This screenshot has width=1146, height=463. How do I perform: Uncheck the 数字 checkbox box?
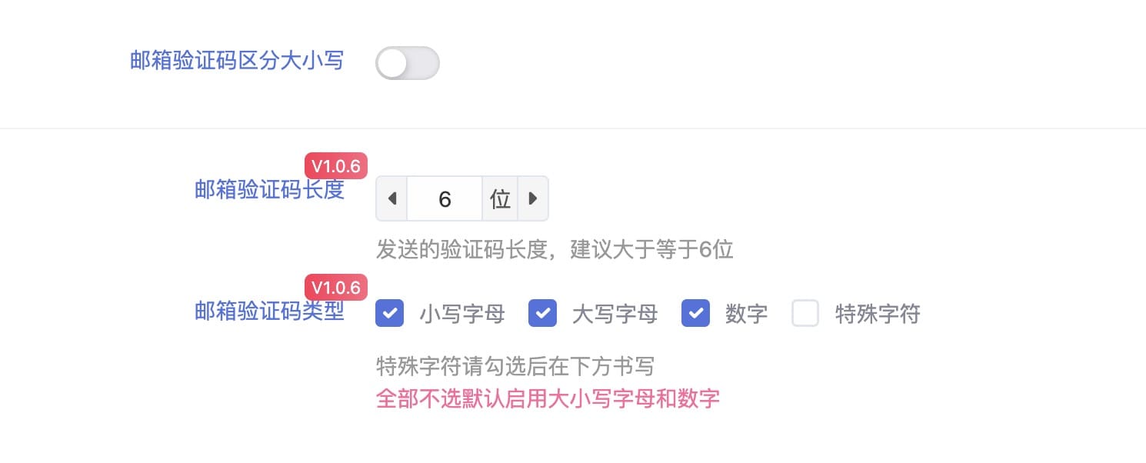point(695,314)
